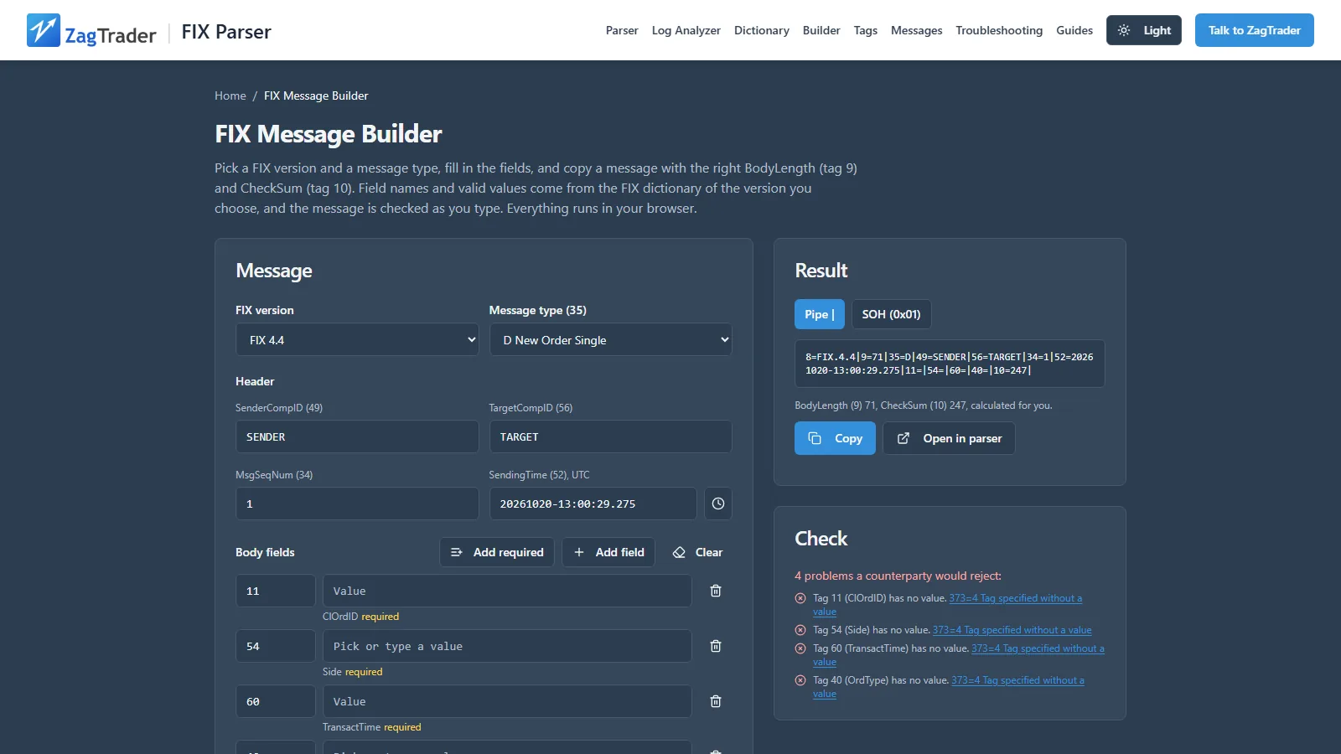
Task: Copy the generated FIX message
Action: [835, 438]
